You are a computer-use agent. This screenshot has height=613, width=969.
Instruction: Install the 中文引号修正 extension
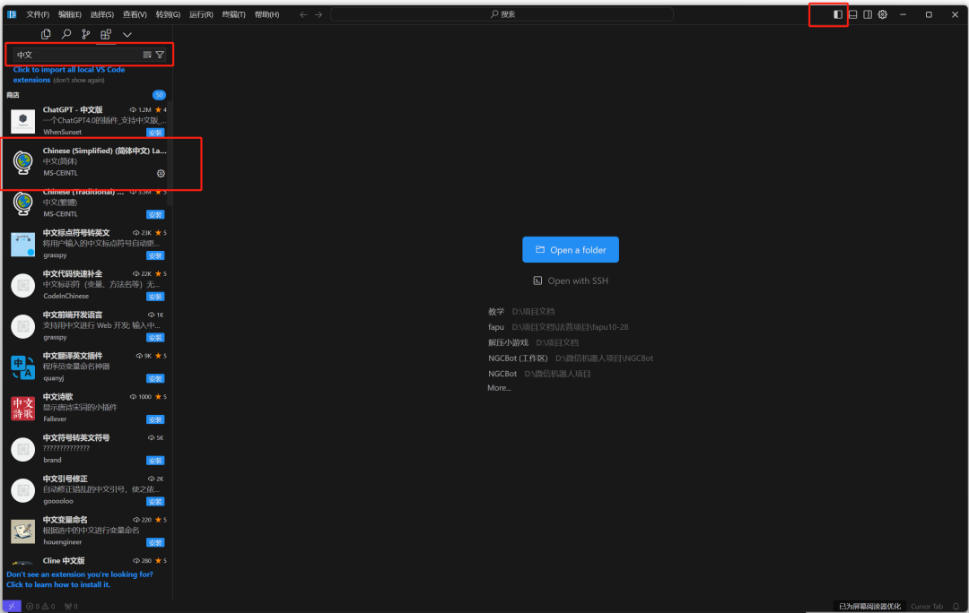(x=155, y=502)
